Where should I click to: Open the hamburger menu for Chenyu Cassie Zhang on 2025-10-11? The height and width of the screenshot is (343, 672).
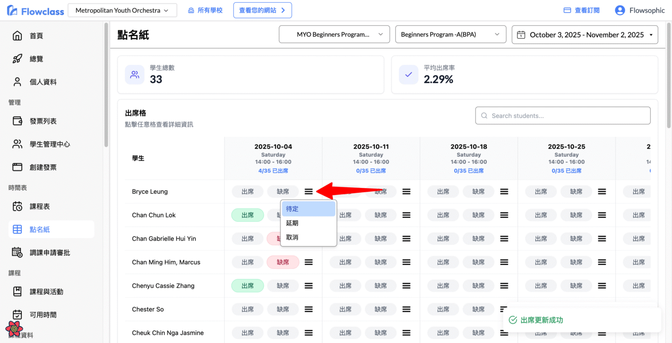tap(406, 286)
